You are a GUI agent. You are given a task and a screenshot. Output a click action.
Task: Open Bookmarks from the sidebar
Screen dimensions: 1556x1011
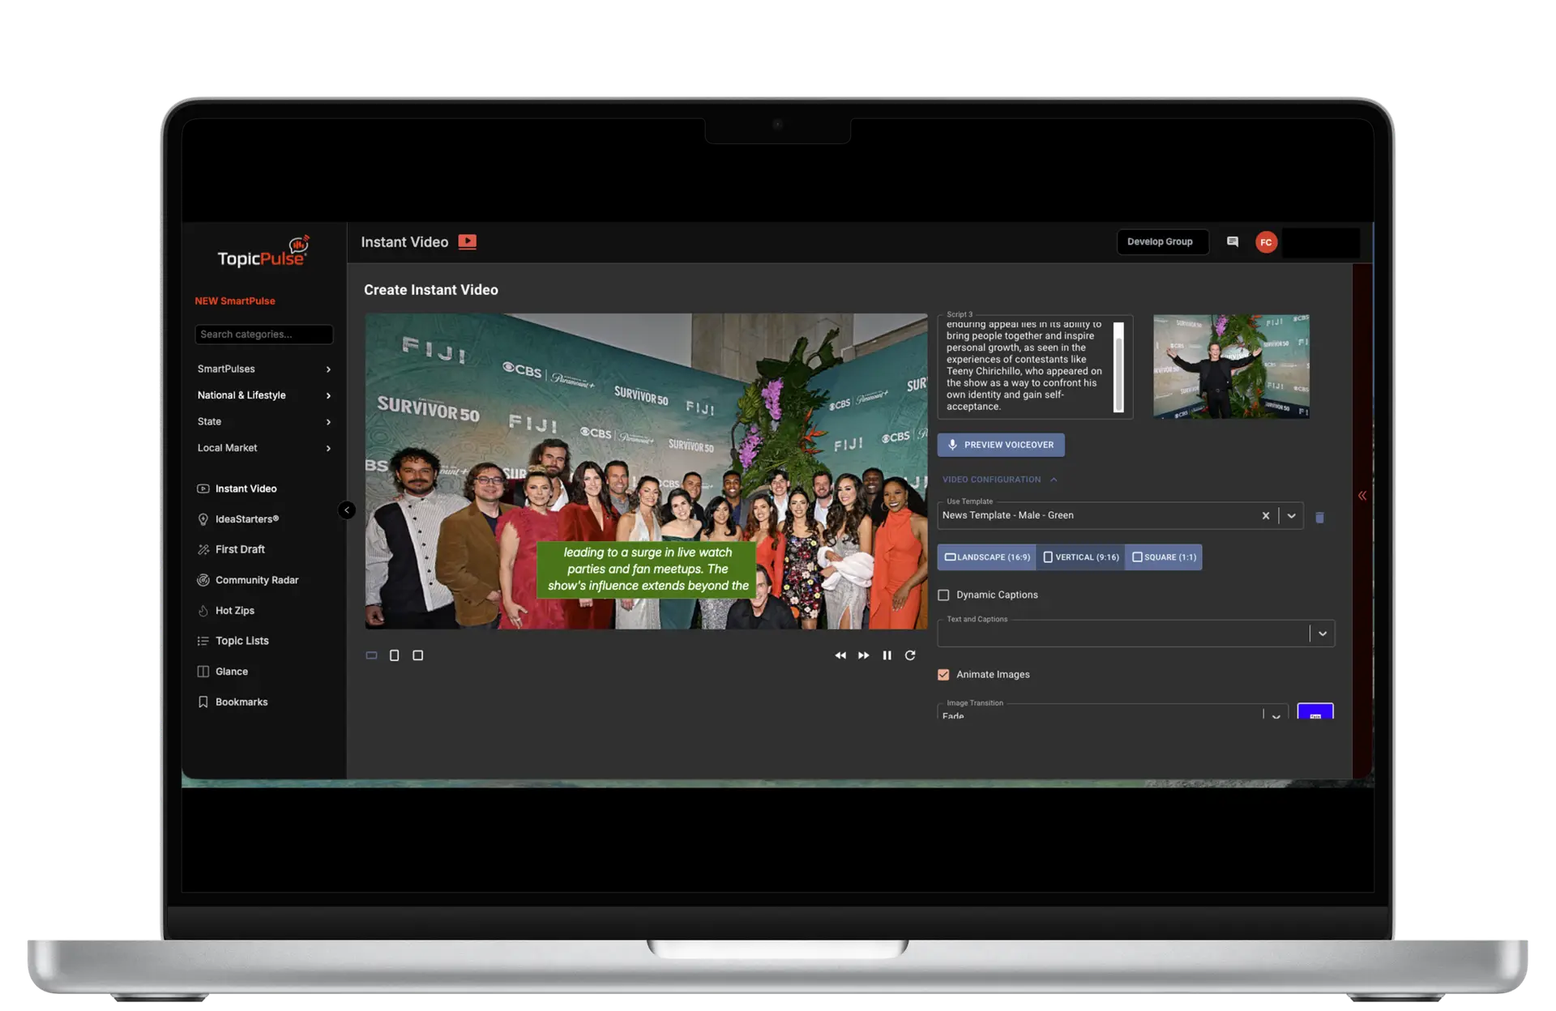pos(242,702)
